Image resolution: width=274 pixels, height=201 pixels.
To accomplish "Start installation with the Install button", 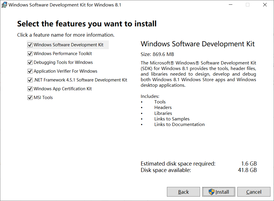I will (219, 192).
